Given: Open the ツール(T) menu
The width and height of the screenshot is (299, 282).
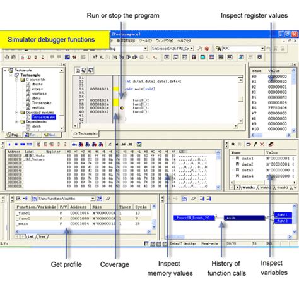Looking at the screenshot, I should pyautogui.click(x=145, y=41).
